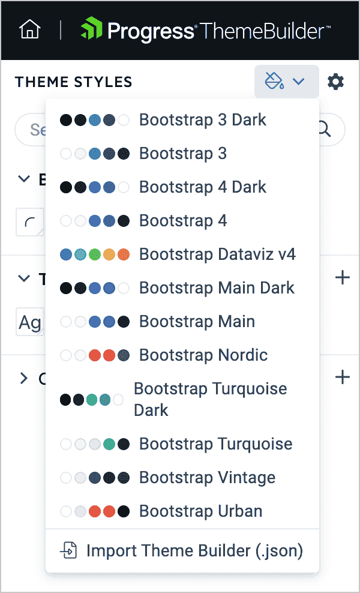360x593 pixels.
Task: Collapse the first section chevron below search
Action: point(24,179)
